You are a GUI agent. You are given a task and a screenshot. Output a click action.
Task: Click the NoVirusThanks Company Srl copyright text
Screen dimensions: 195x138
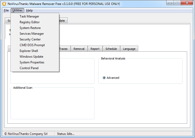pos(26,134)
